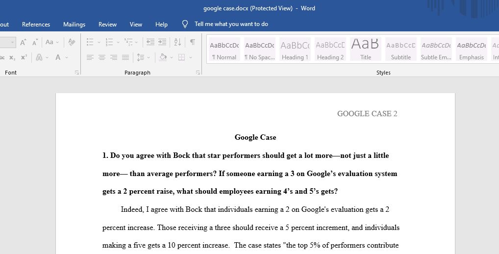Image resolution: width=499 pixels, height=254 pixels.
Task: Open the Change Case dropdown arrow
Action: pos(57,42)
